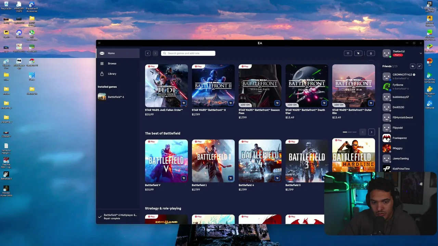The height and width of the screenshot is (246, 438).
Task: Open the notifications bell
Action: [371, 53]
